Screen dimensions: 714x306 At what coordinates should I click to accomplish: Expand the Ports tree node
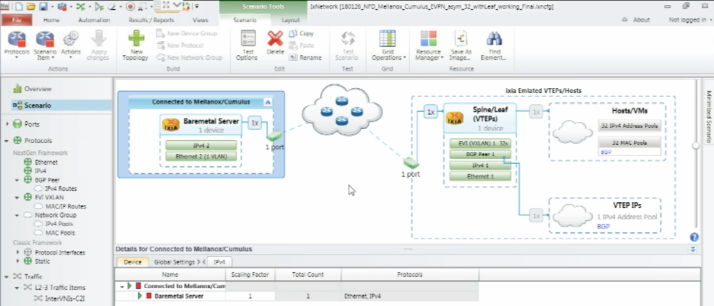click(7, 124)
